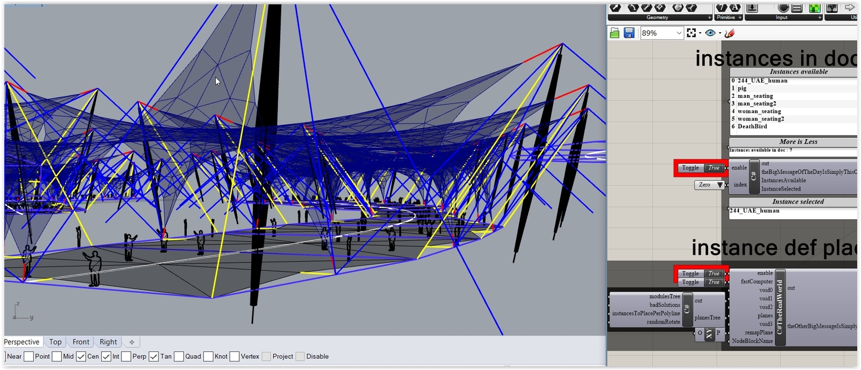Add a Line parameter from the Geometry panel
The width and height of the screenshot is (861, 370).
coord(646,7)
